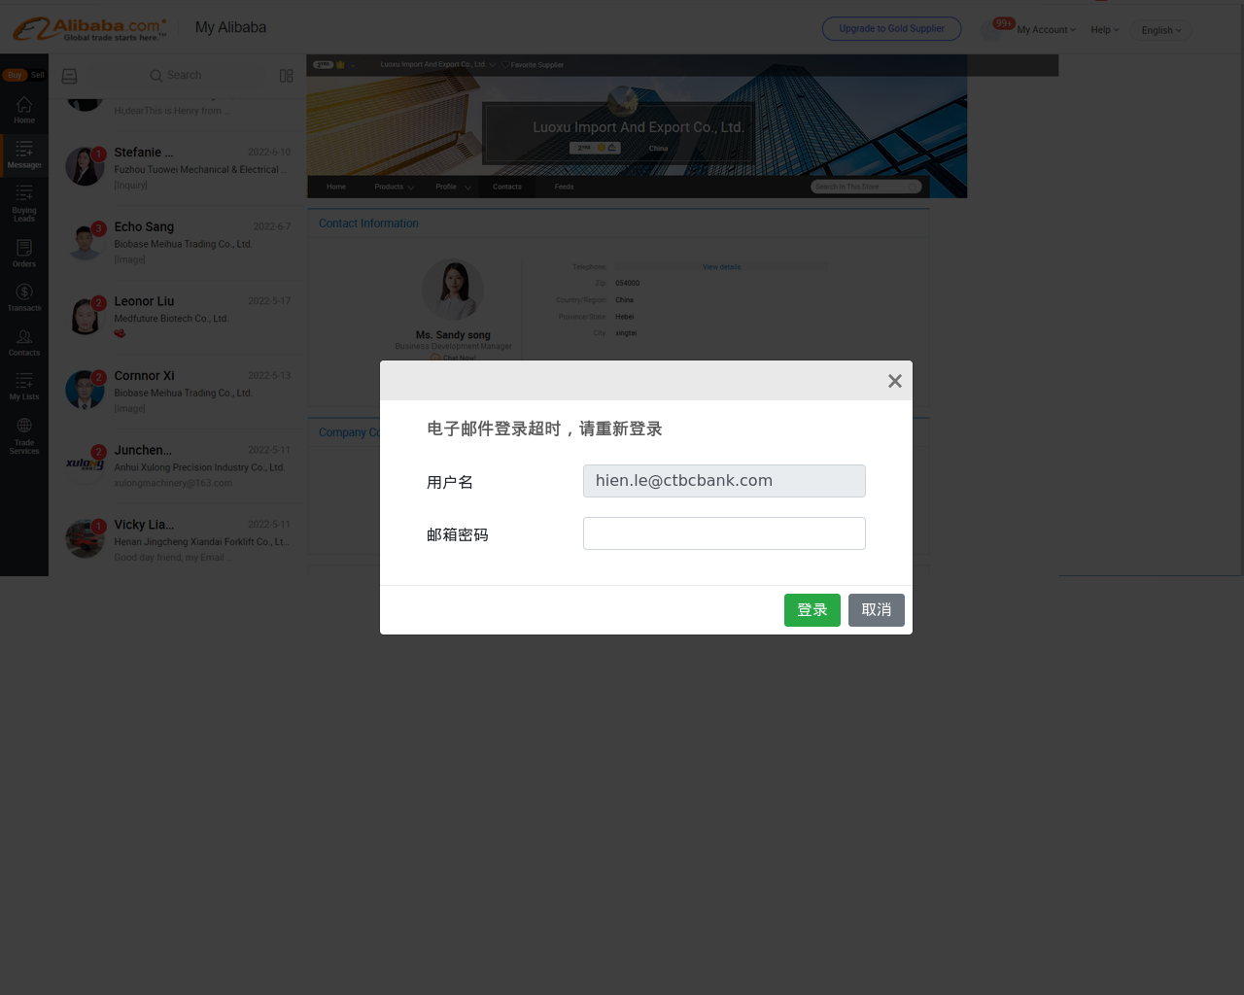Switch to the Contacts tab on store page
The width and height of the screenshot is (1244, 995).
click(x=506, y=187)
